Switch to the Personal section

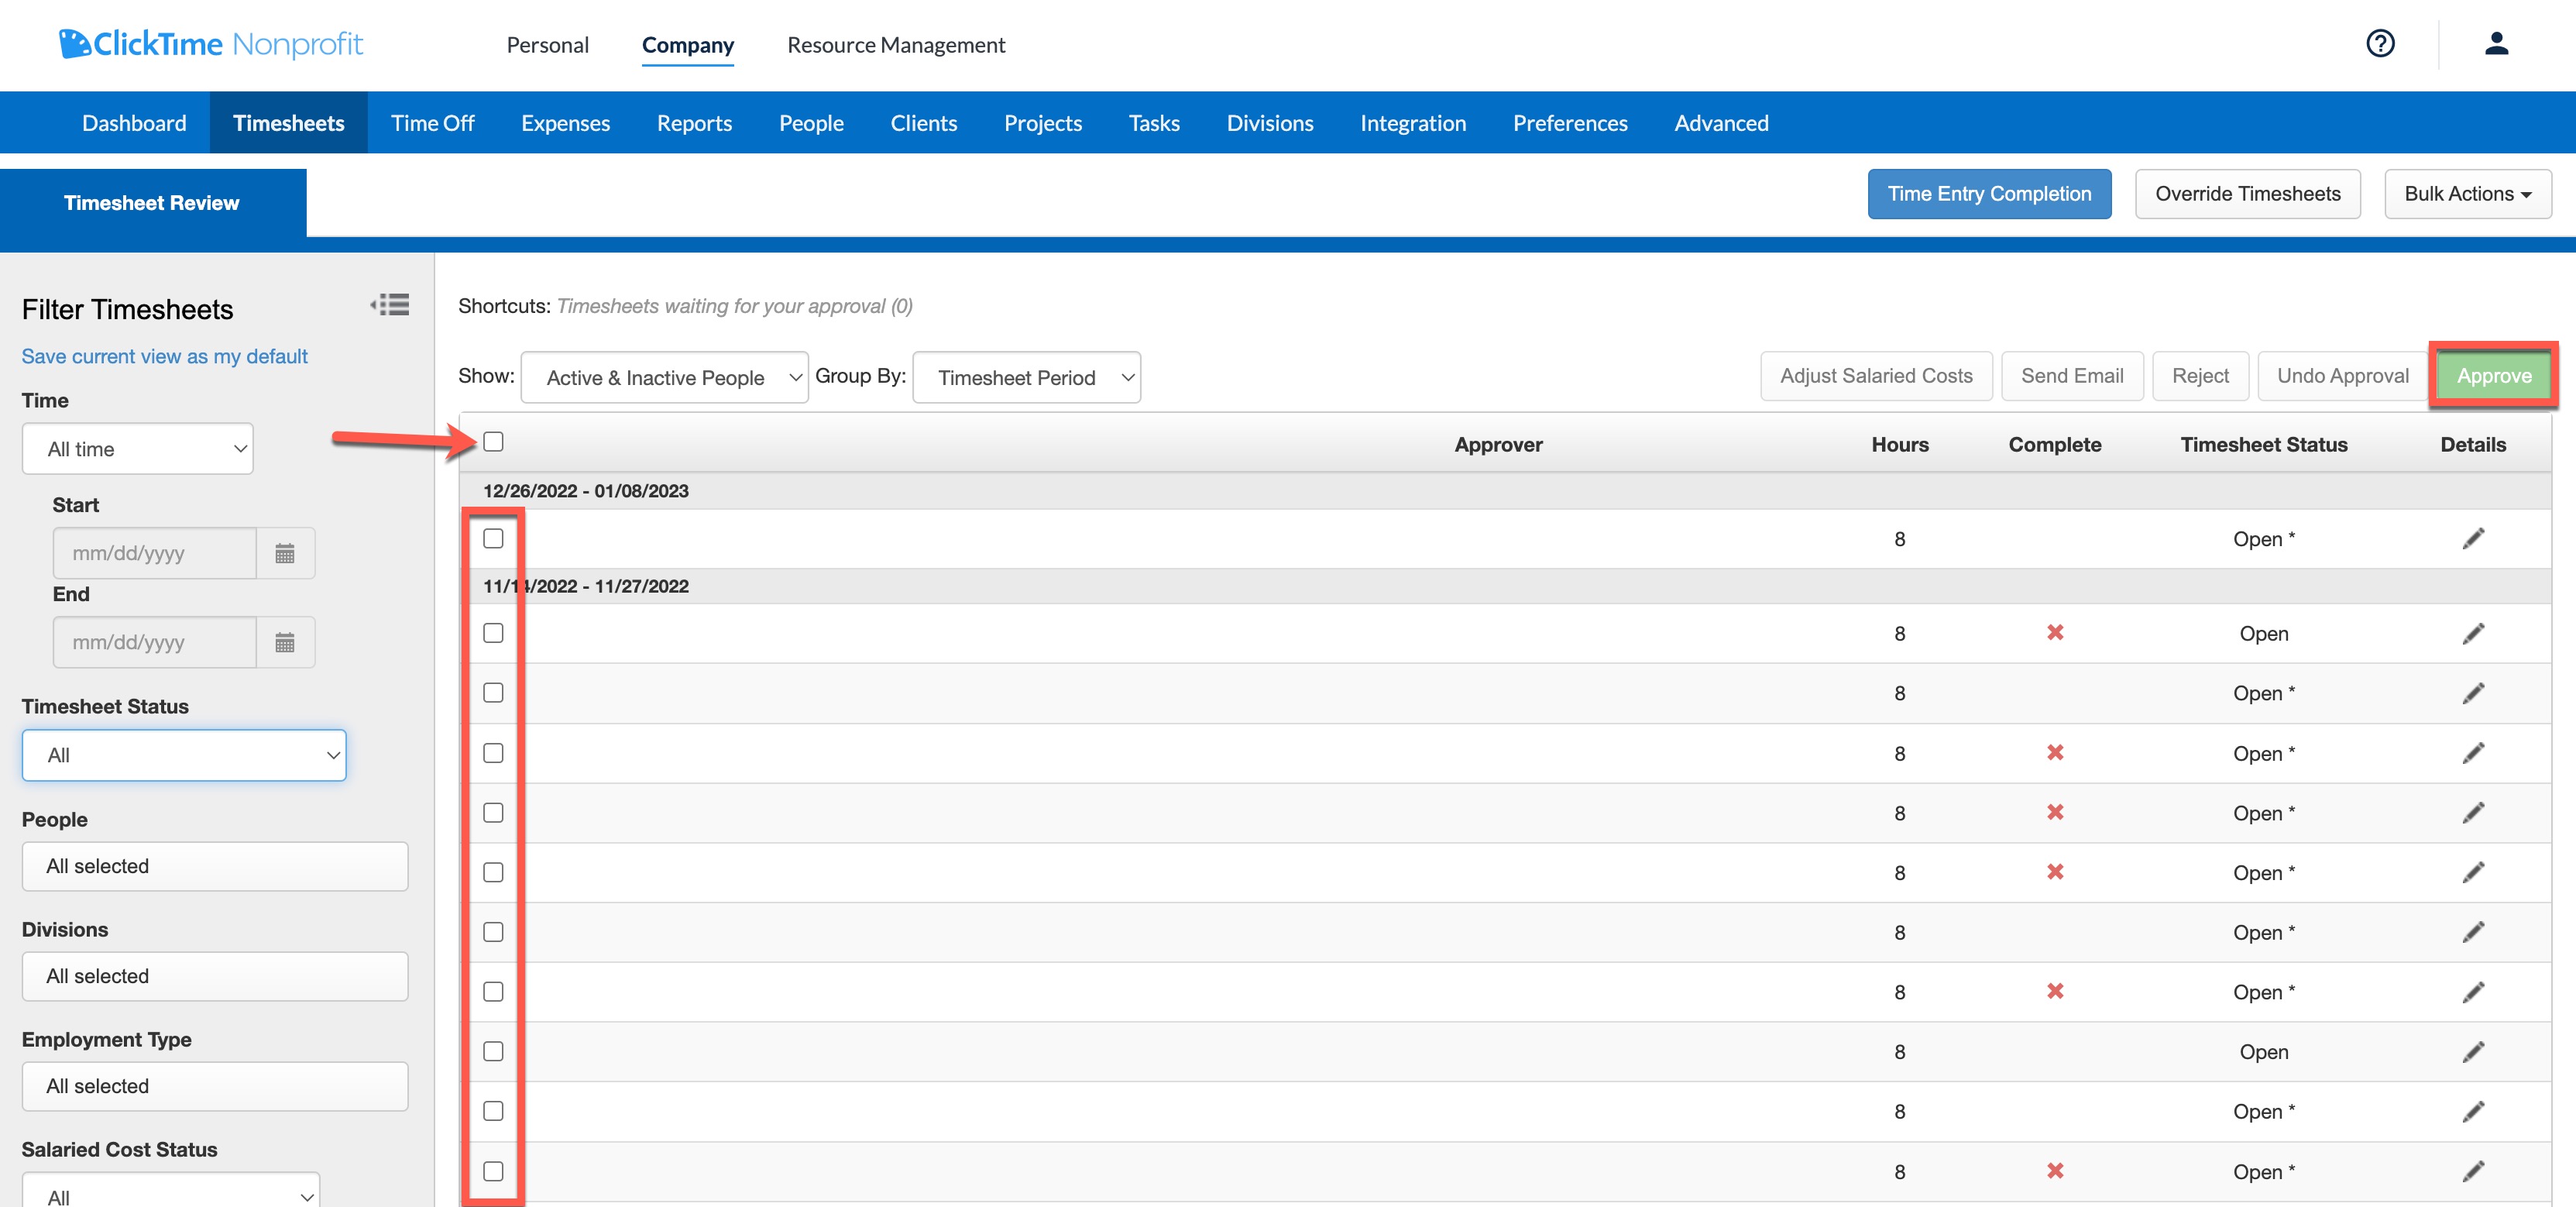pos(548,45)
